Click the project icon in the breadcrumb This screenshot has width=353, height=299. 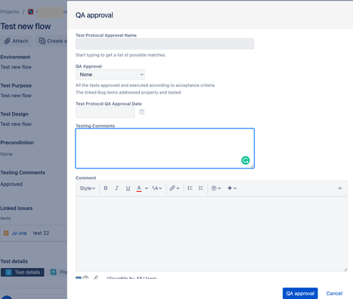[x=31, y=11]
